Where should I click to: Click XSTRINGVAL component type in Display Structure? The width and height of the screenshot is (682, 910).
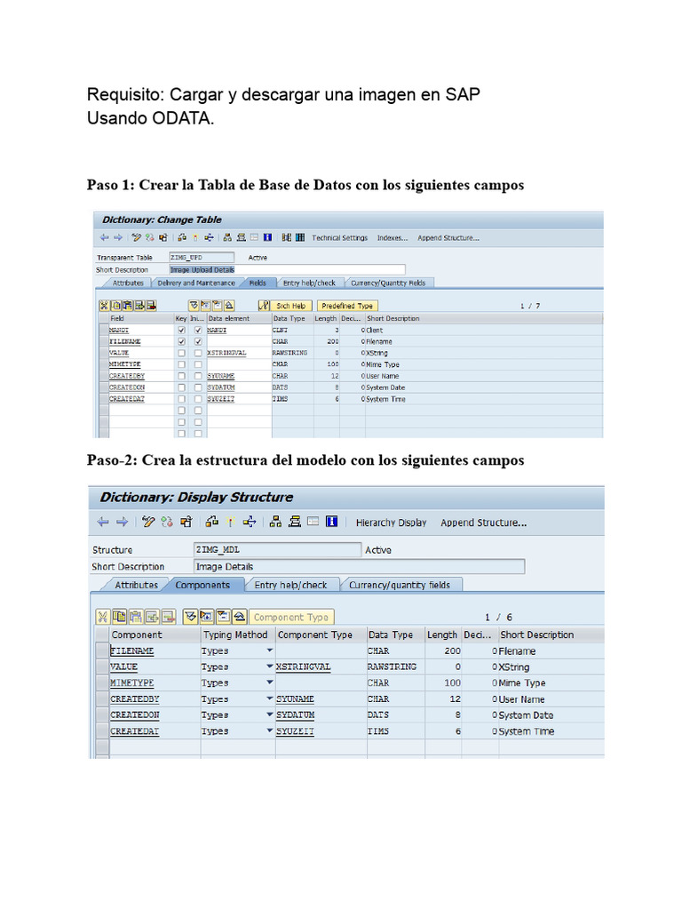(304, 667)
